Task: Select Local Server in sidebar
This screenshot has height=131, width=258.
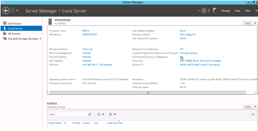Action: tap(21, 28)
